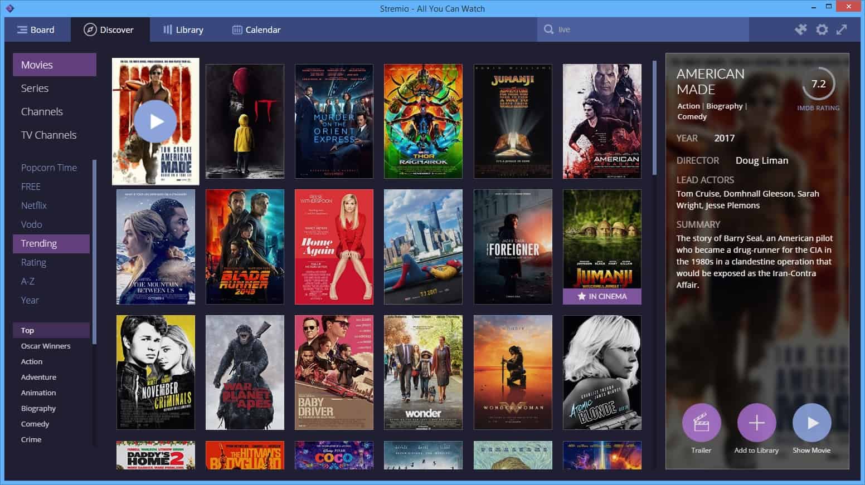Open the Add-ons puzzle icon
This screenshot has width=865, height=485.
click(x=801, y=30)
